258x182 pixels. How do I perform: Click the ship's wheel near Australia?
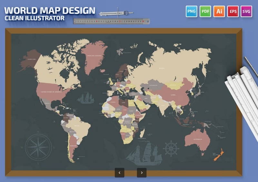[171, 149]
